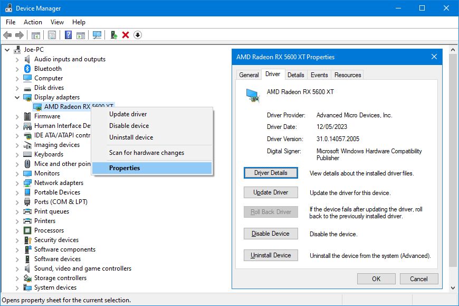Click the Network adapters icon
The height and width of the screenshot is (306, 459).
pos(27,183)
